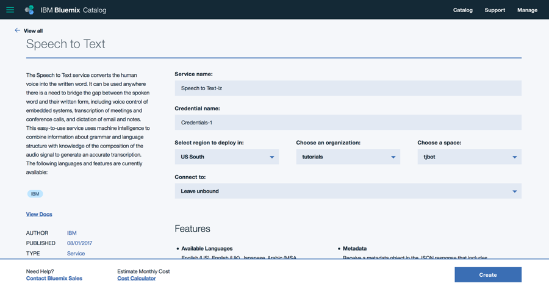This screenshot has width=549, height=289.
Task: Click the Features section heading
Action: (x=193, y=229)
